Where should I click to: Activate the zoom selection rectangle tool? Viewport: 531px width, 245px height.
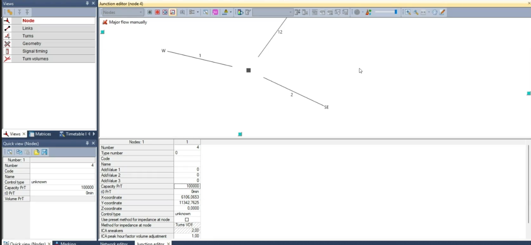coord(408,12)
